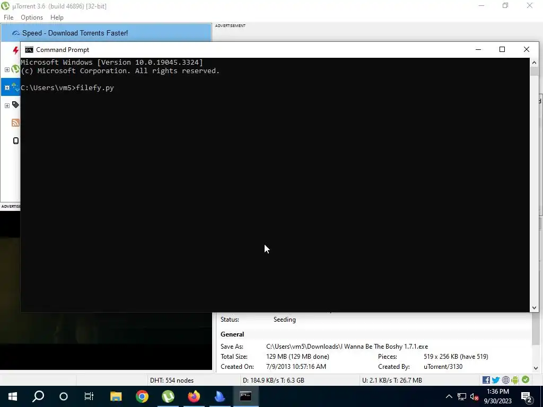The width and height of the screenshot is (543, 407).
Task: Minimize the Command Prompt window
Action: tap(478, 49)
